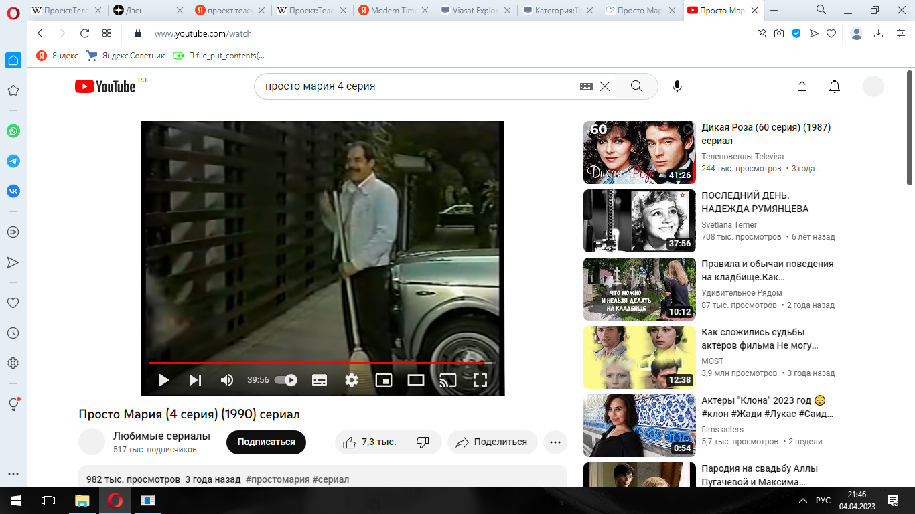915x514 pixels.
Task: Switch to Modern Times tab
Action: pyautogui.click(x=393, y=10)
